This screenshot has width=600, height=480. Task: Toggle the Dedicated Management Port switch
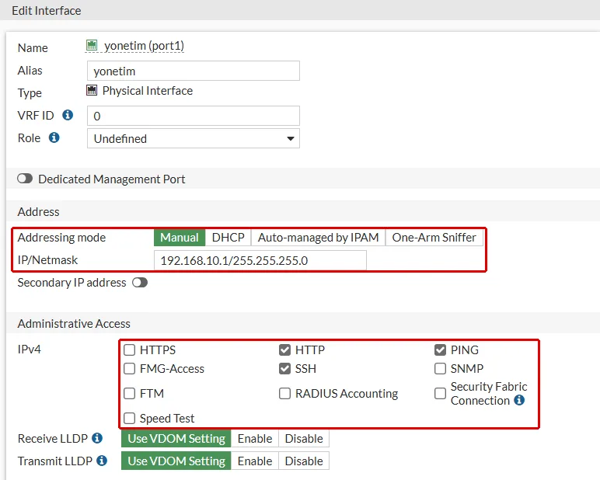click(25, 179)
